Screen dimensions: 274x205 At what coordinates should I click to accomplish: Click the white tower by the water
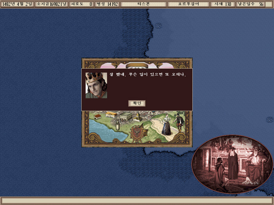pos(118,126)
